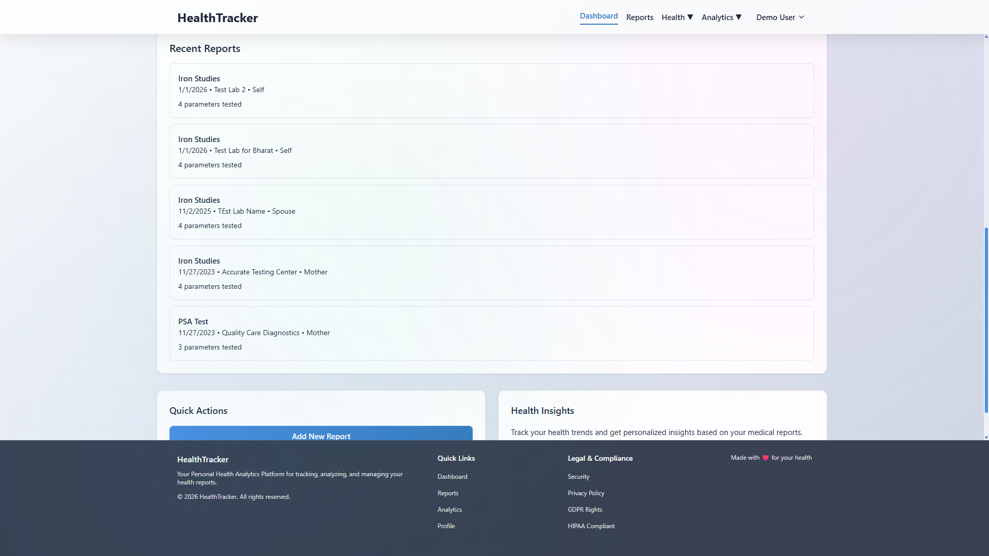Expand the Health dropdown menu
The height and width of the screenshot is (556, 989).
coord(677,18)
